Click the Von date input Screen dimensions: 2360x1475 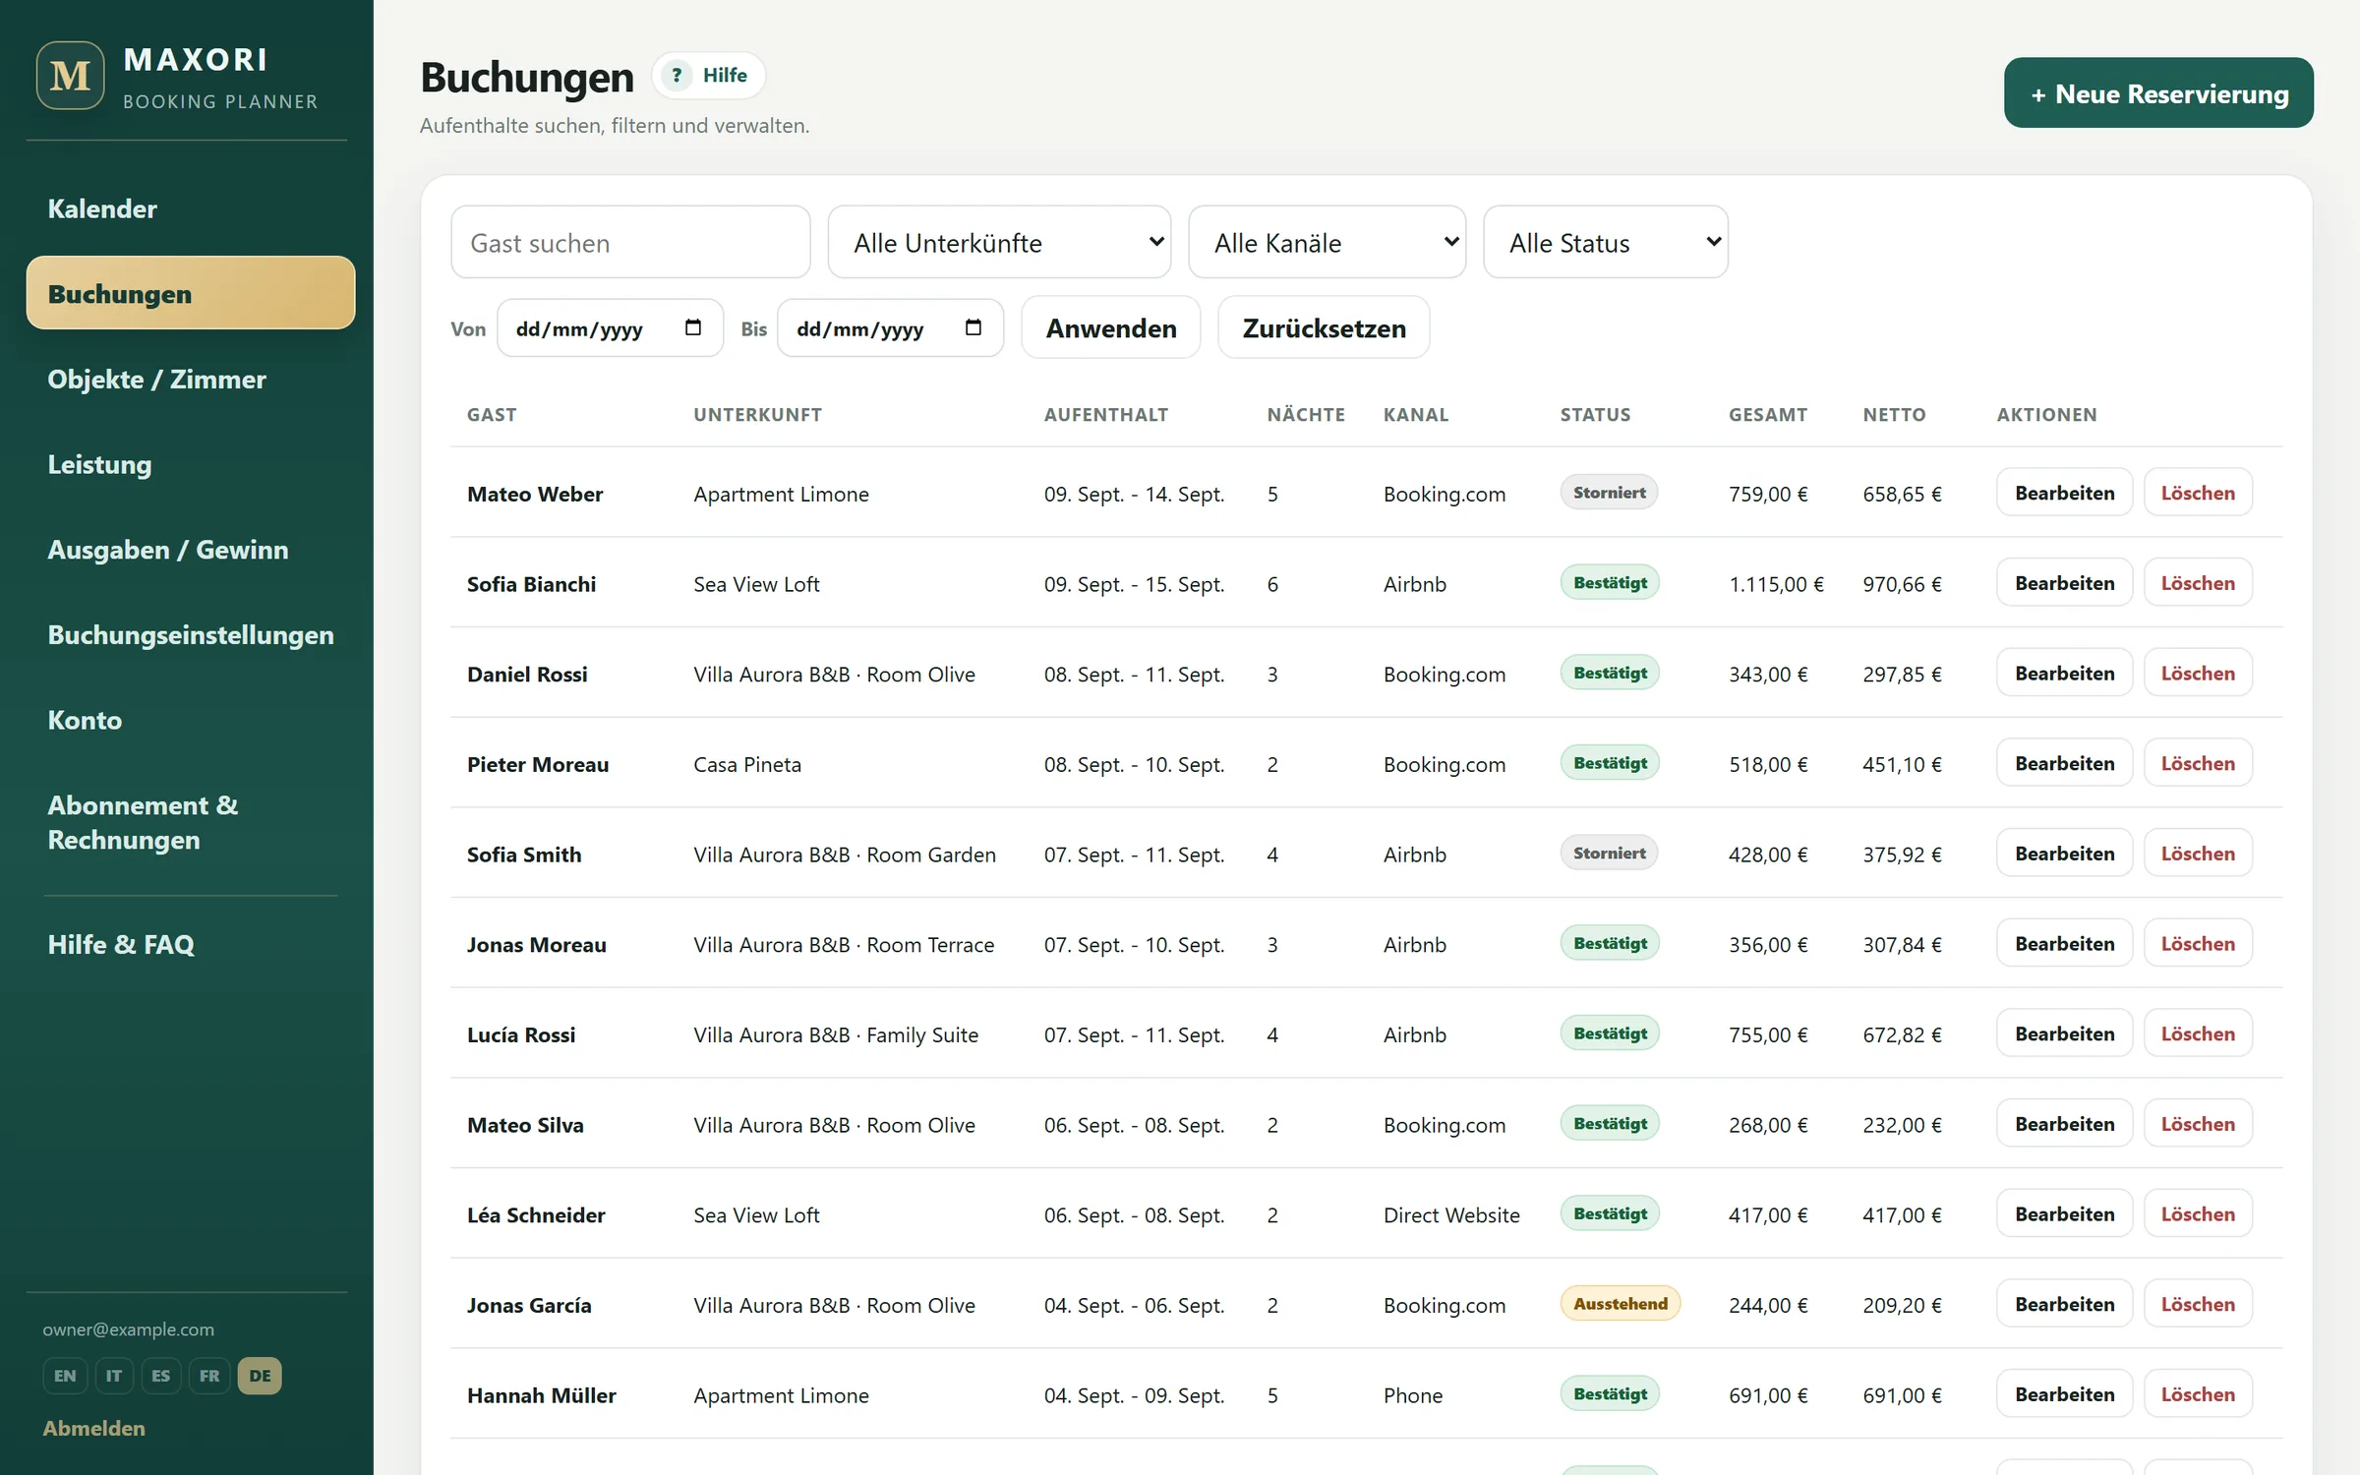click(610, 327)
